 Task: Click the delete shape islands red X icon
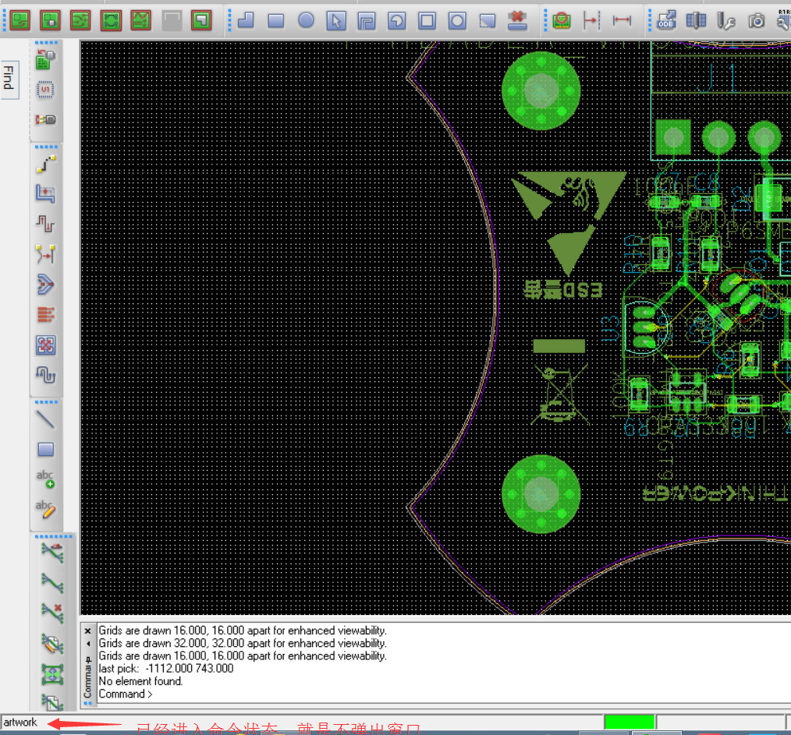coord(517,21)
